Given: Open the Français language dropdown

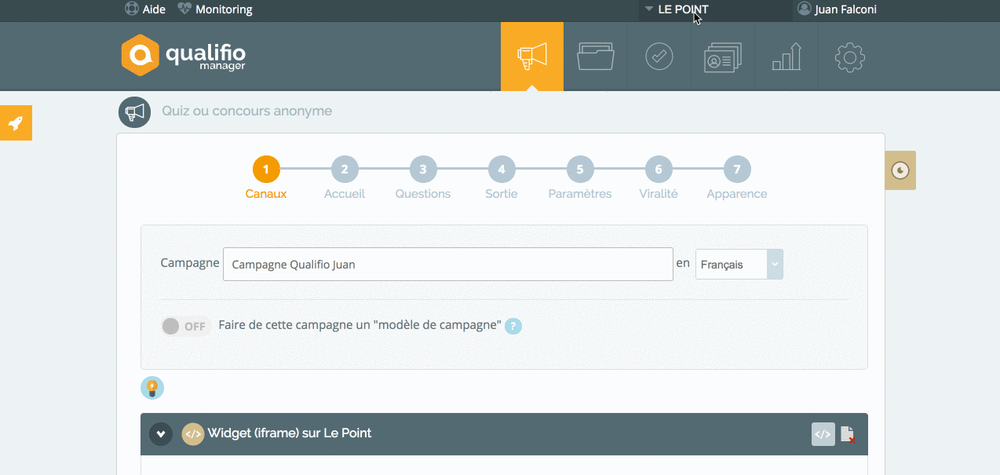Looking at the screenshot, I should [739, 265].
